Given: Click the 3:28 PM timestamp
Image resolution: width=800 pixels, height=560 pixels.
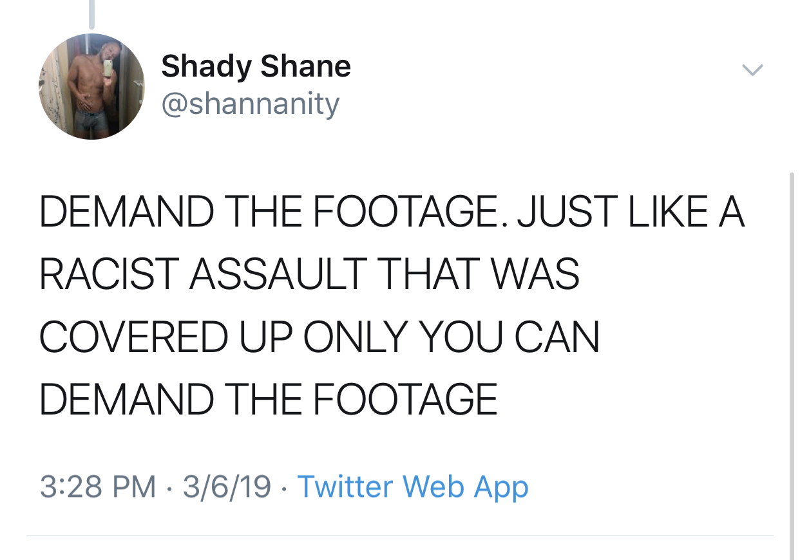Looking at the screenshot, I should [98, 487].
